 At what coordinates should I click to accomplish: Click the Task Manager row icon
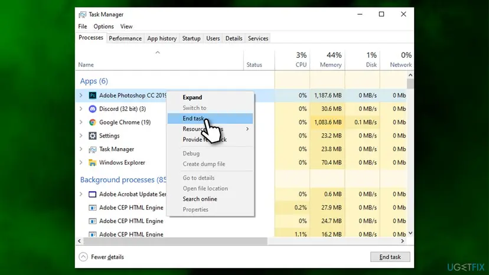[x=92, y=149]
